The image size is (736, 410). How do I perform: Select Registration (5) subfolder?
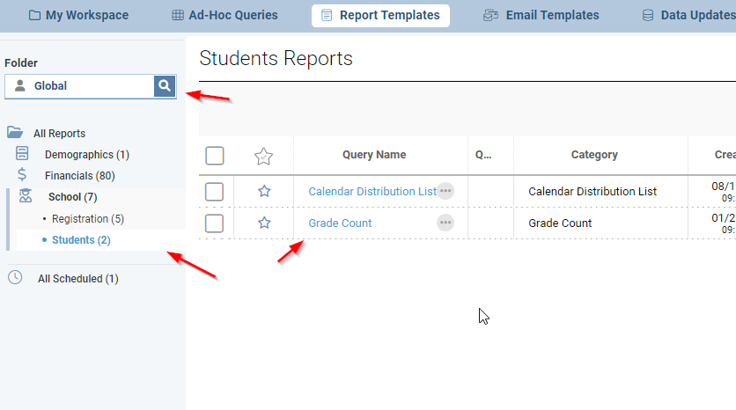[x=88, y=219]
